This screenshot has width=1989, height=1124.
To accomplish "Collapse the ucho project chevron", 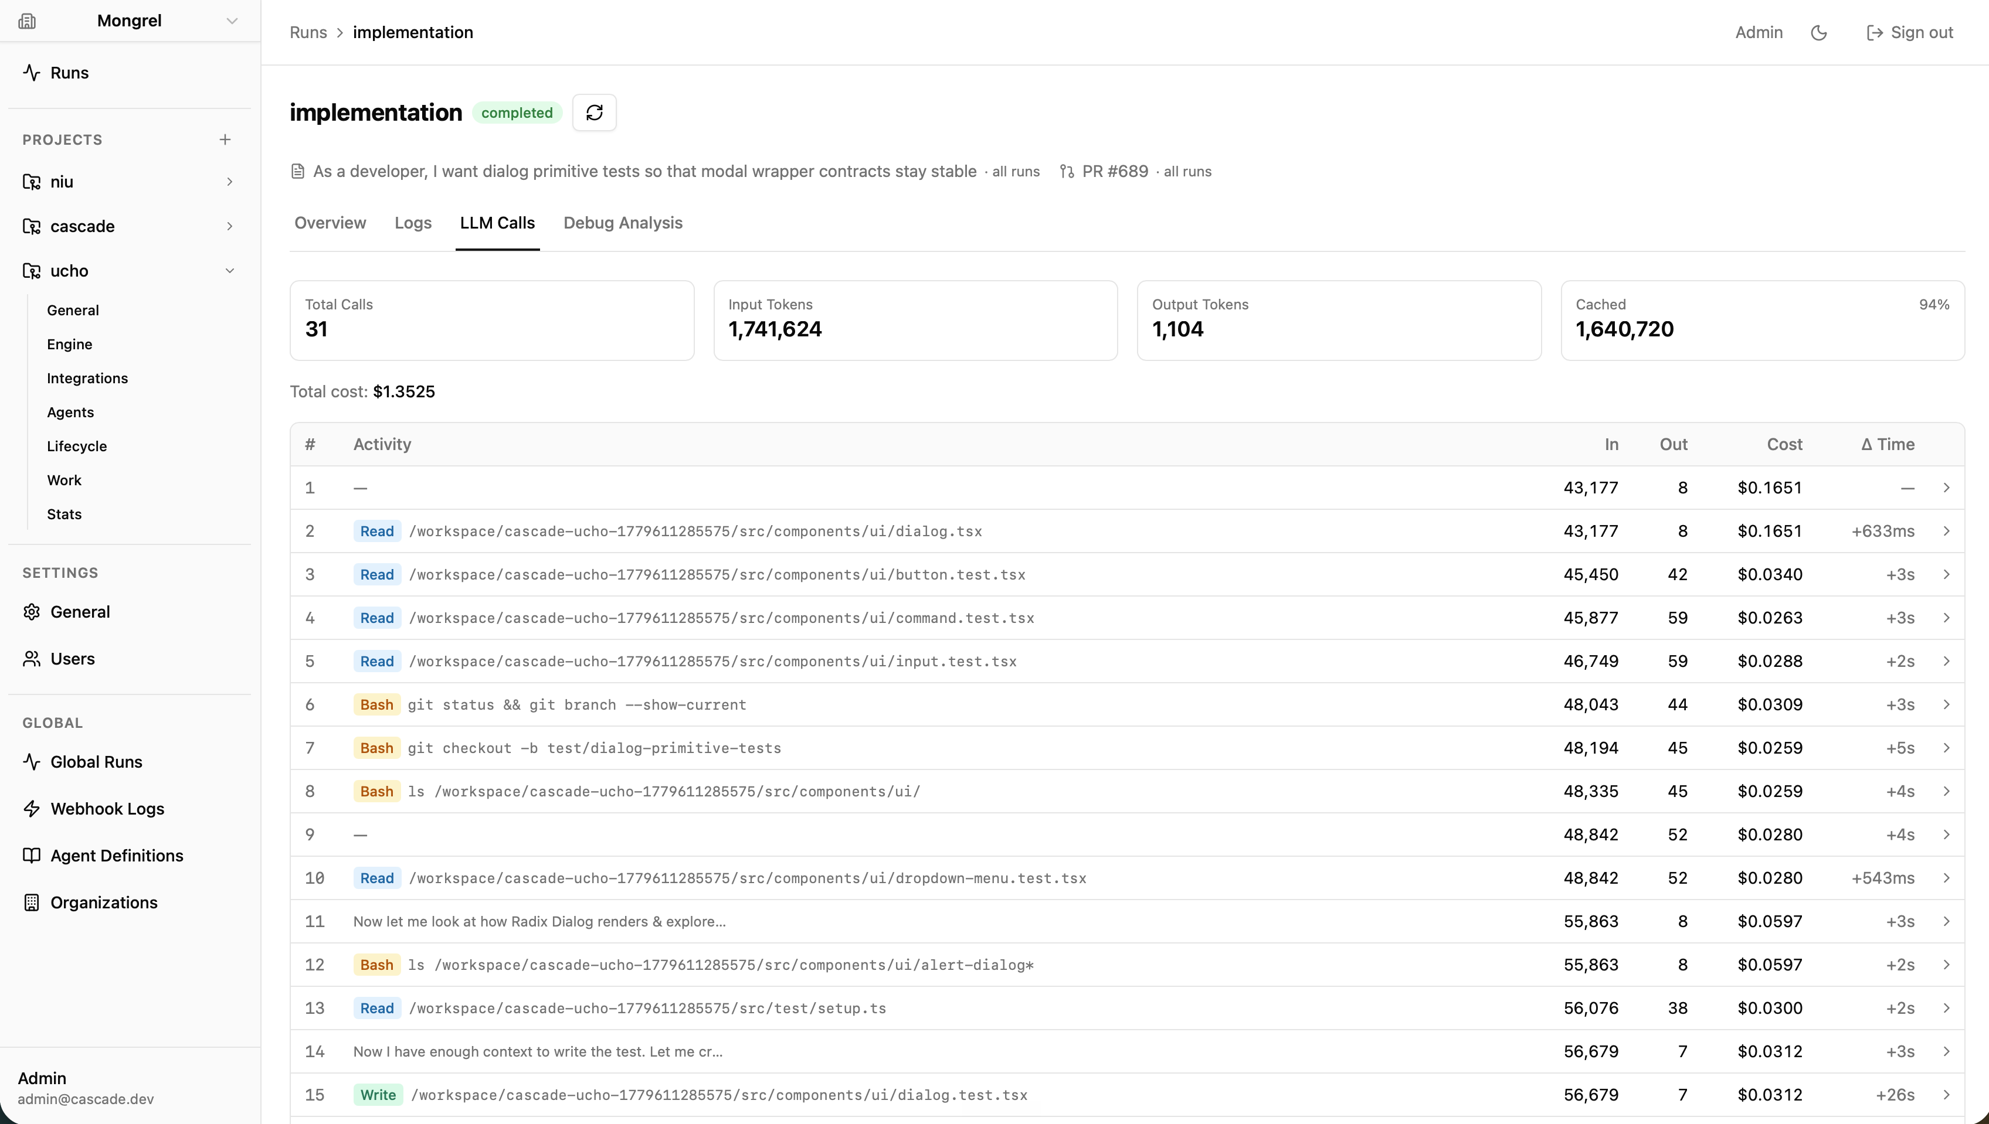I will pyautogui.click(x=229, y=271).
